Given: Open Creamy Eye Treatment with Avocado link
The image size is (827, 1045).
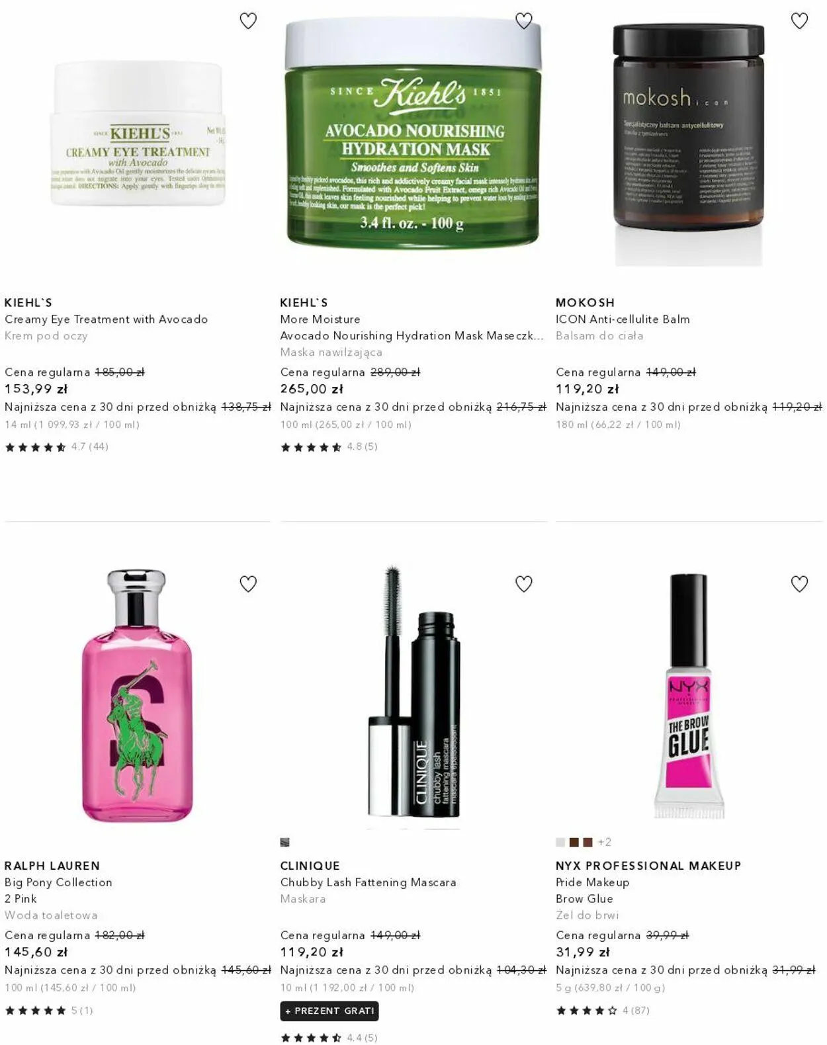Looking at the screenshot, I should click(106, 319).
